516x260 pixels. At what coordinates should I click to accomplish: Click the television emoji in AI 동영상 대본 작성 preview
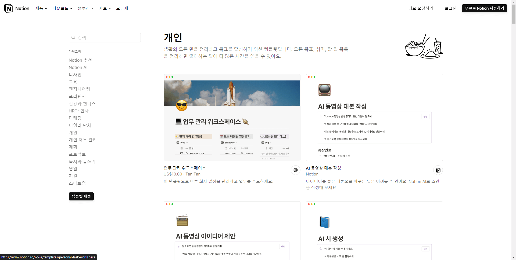tap(324, 90)
